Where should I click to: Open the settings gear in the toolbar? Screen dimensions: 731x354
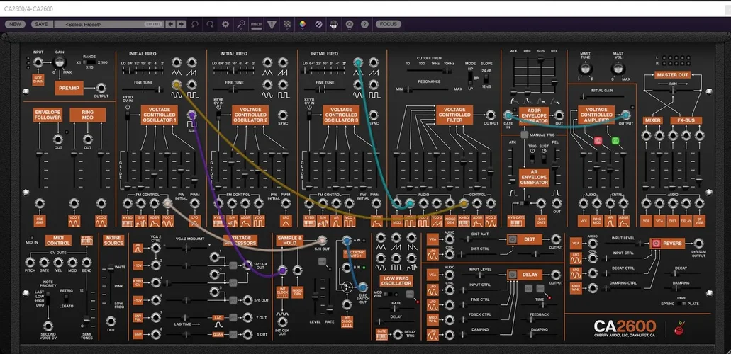tap(225, 24)
